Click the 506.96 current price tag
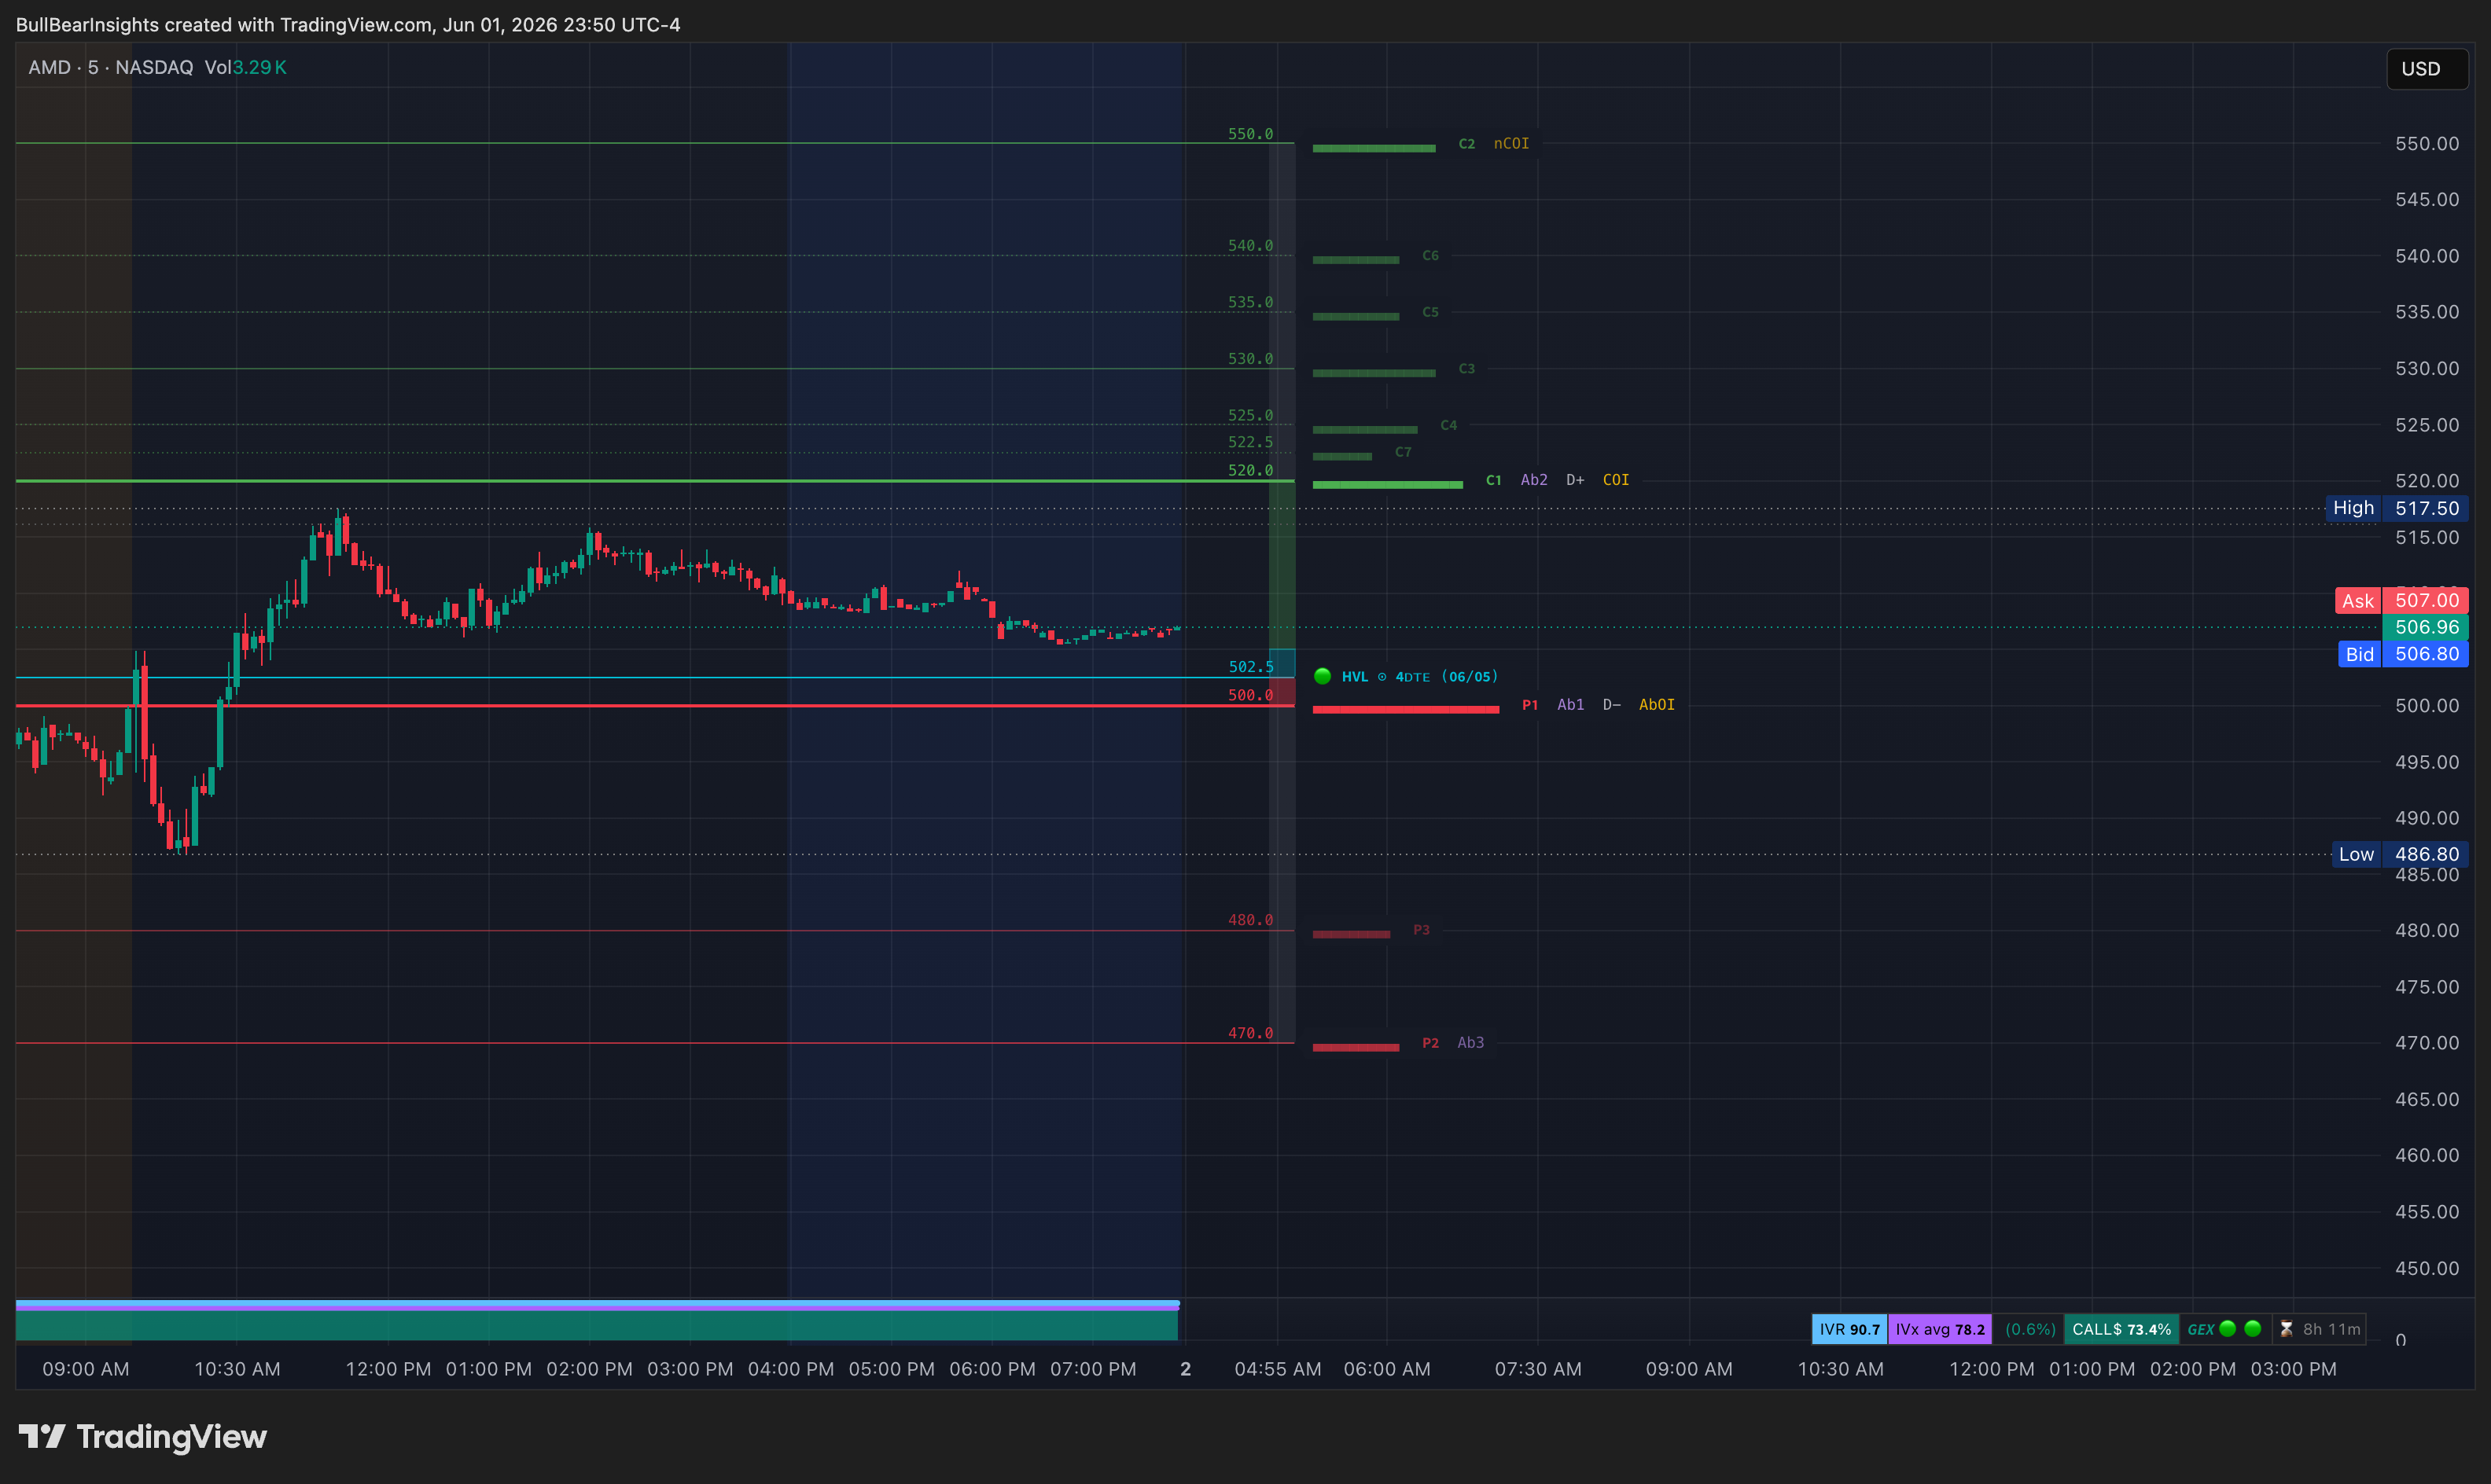The height and width of the screenshot is (1484, 2491). [x=2426, y=627]
